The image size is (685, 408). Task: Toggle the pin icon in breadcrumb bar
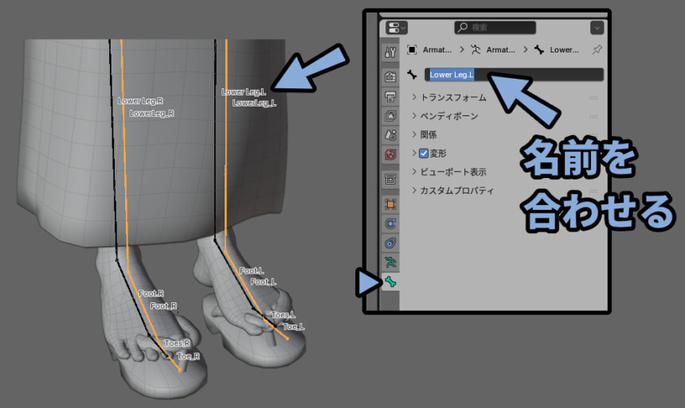(x=597, y=50)
